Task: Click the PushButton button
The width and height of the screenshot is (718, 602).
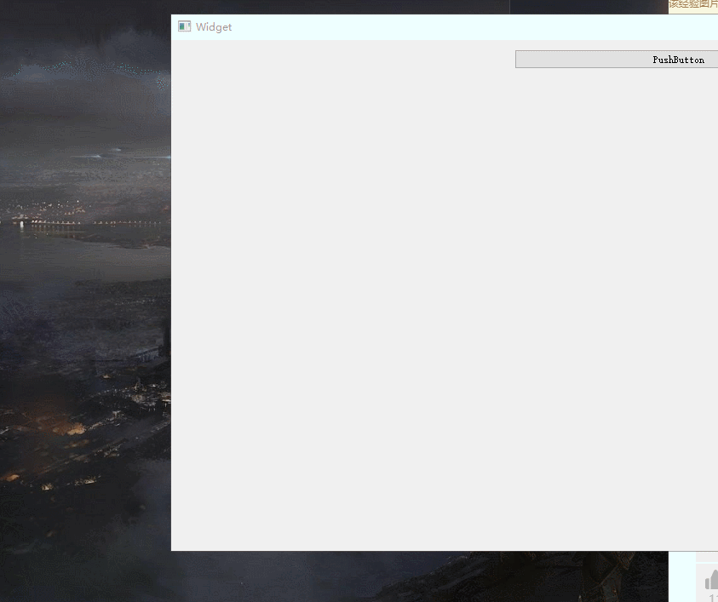Action: coord(617,60)
